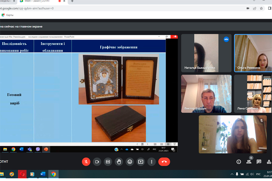Switch input language via РУС indicator
The image size is (272, 181).
coord(258,174)
